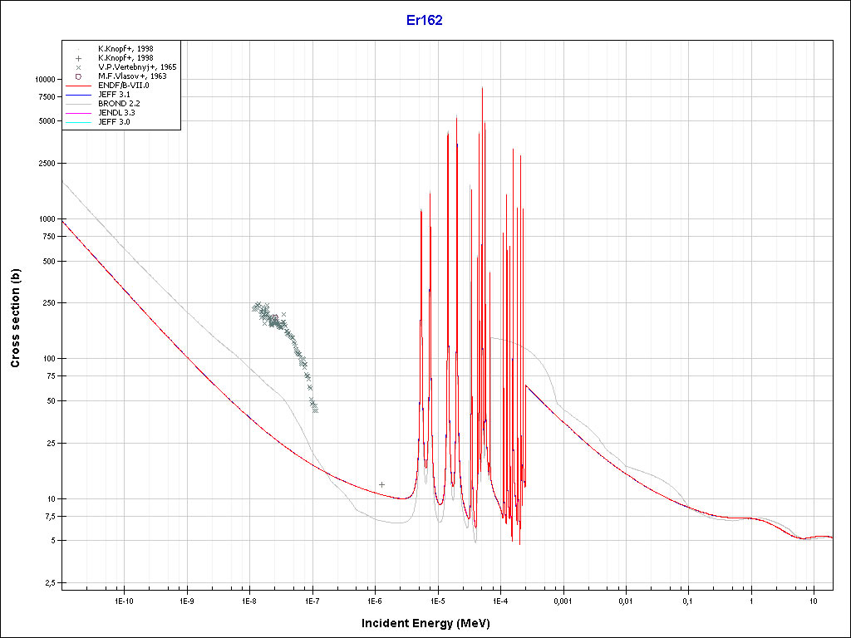
Task: Click the 10000 tick label on y-axis
Action: click(x=43, y=80)
